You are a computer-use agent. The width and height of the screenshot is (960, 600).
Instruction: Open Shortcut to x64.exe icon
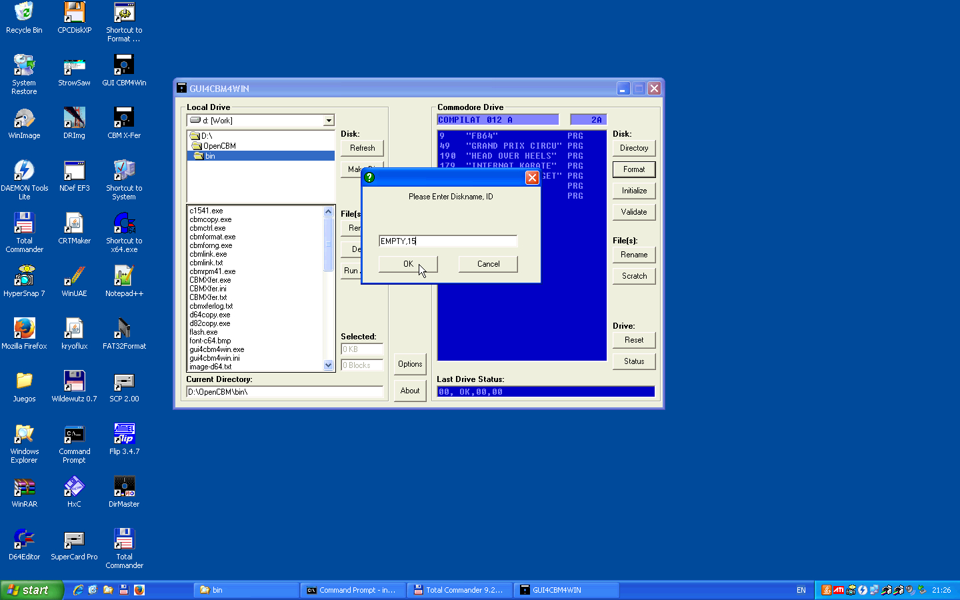(x=124, y=233)
